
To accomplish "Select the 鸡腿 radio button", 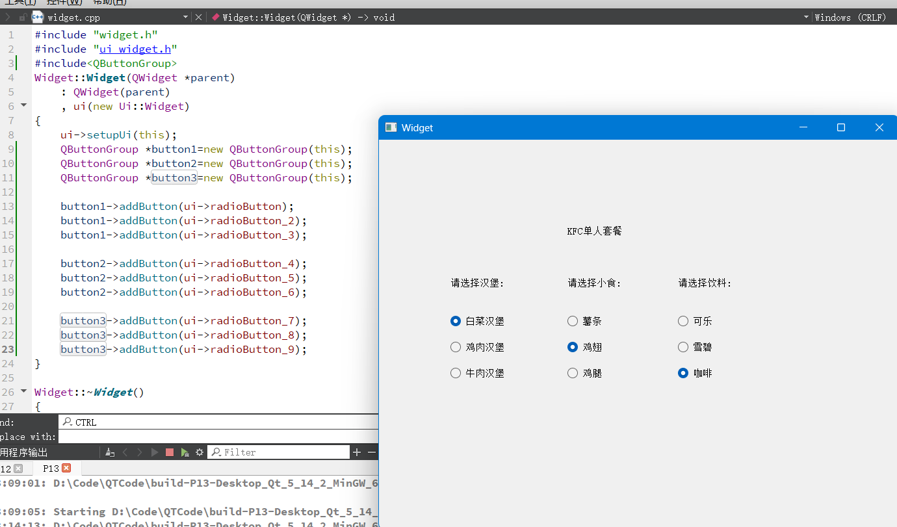I will (x=584, y=373).
